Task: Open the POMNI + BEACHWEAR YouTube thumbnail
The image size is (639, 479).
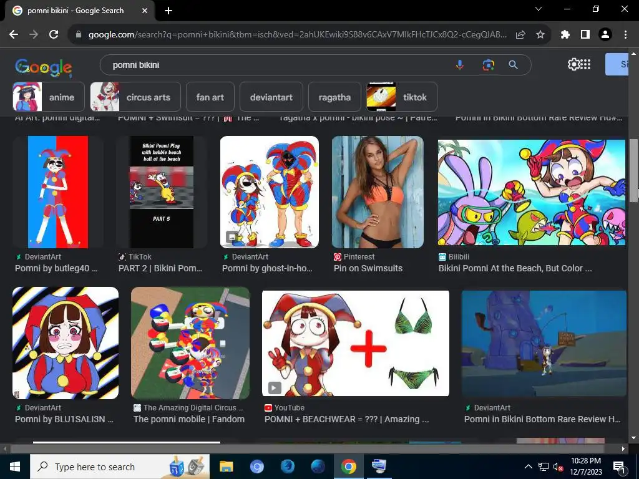Action: [355, 343]
